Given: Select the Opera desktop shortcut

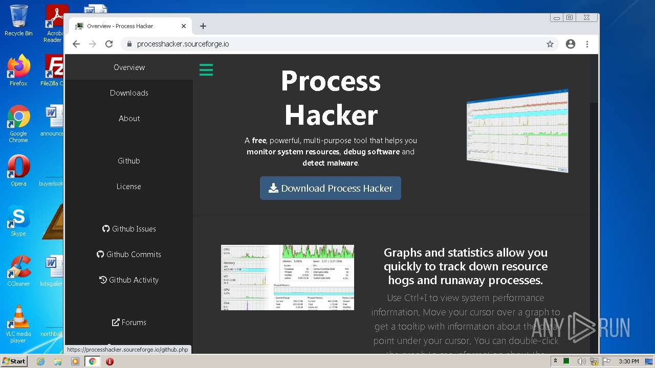Looking at the screenshot, I should 18,170.
